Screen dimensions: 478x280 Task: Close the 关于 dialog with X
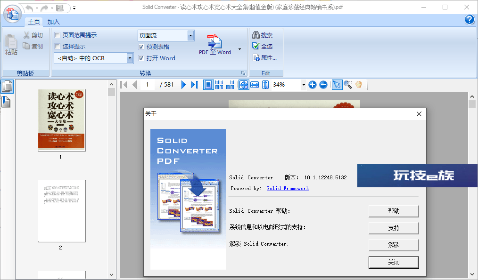(419, 114)
